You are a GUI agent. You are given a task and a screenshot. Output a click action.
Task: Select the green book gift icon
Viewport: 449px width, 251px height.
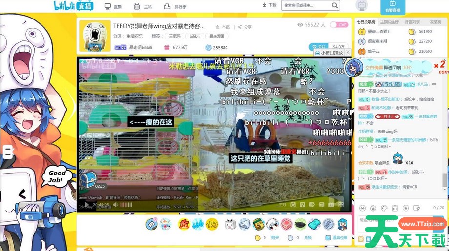(x=258, y=224)
